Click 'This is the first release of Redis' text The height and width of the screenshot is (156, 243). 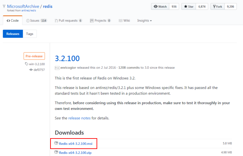(x=95, y=78)
